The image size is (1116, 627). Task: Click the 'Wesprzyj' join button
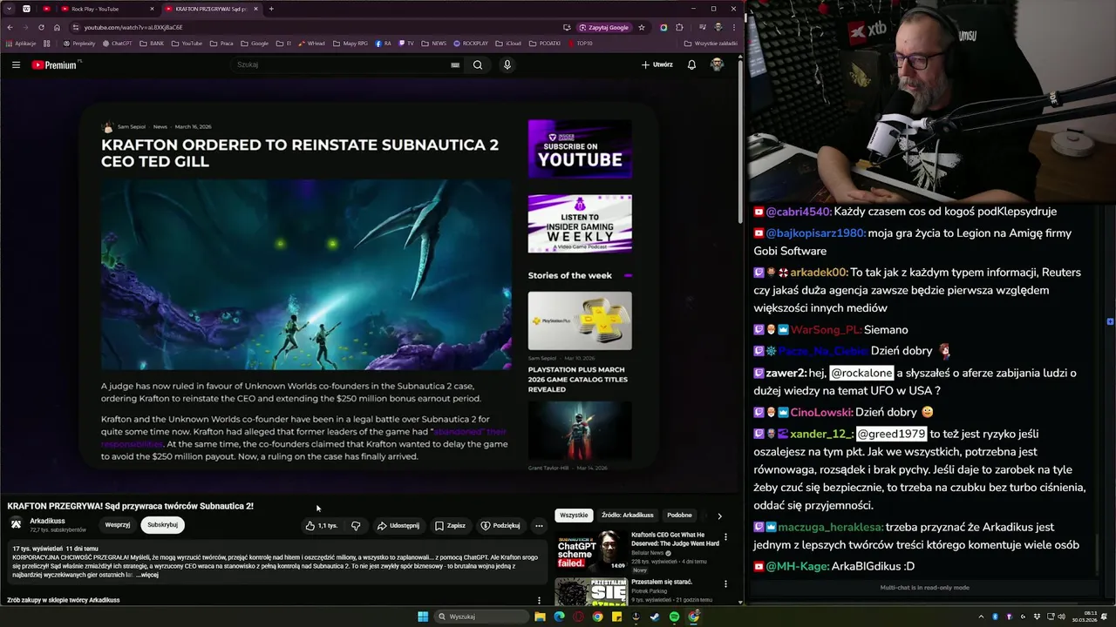(x=118, y=524)
